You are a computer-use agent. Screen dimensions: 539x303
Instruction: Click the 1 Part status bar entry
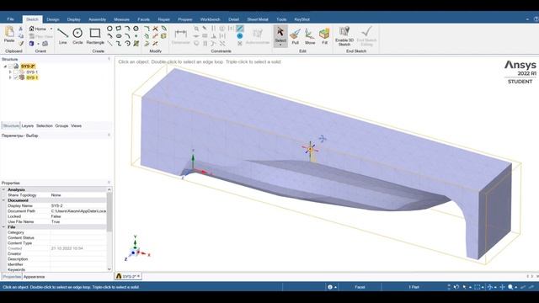(x=414, y=287)
